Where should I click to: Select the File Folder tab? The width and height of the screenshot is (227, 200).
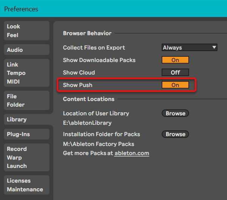click(x=26, y=100)
